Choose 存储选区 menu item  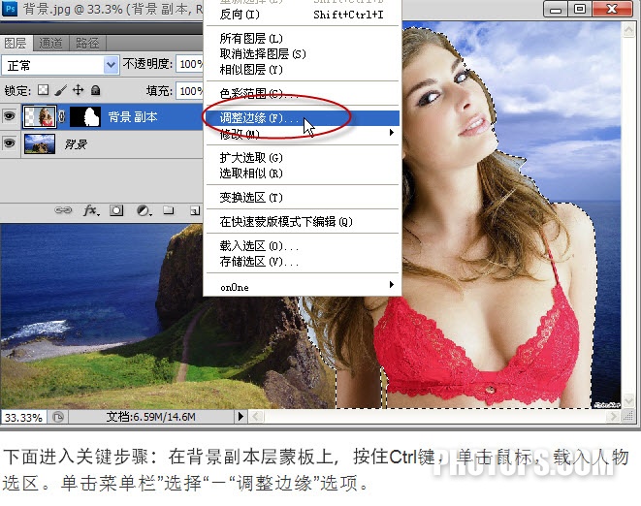point(303,261)
